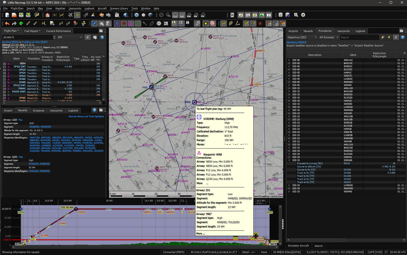
Task: Click the blue diagonal line map toolbar icon
Action: tap(95, 23)
